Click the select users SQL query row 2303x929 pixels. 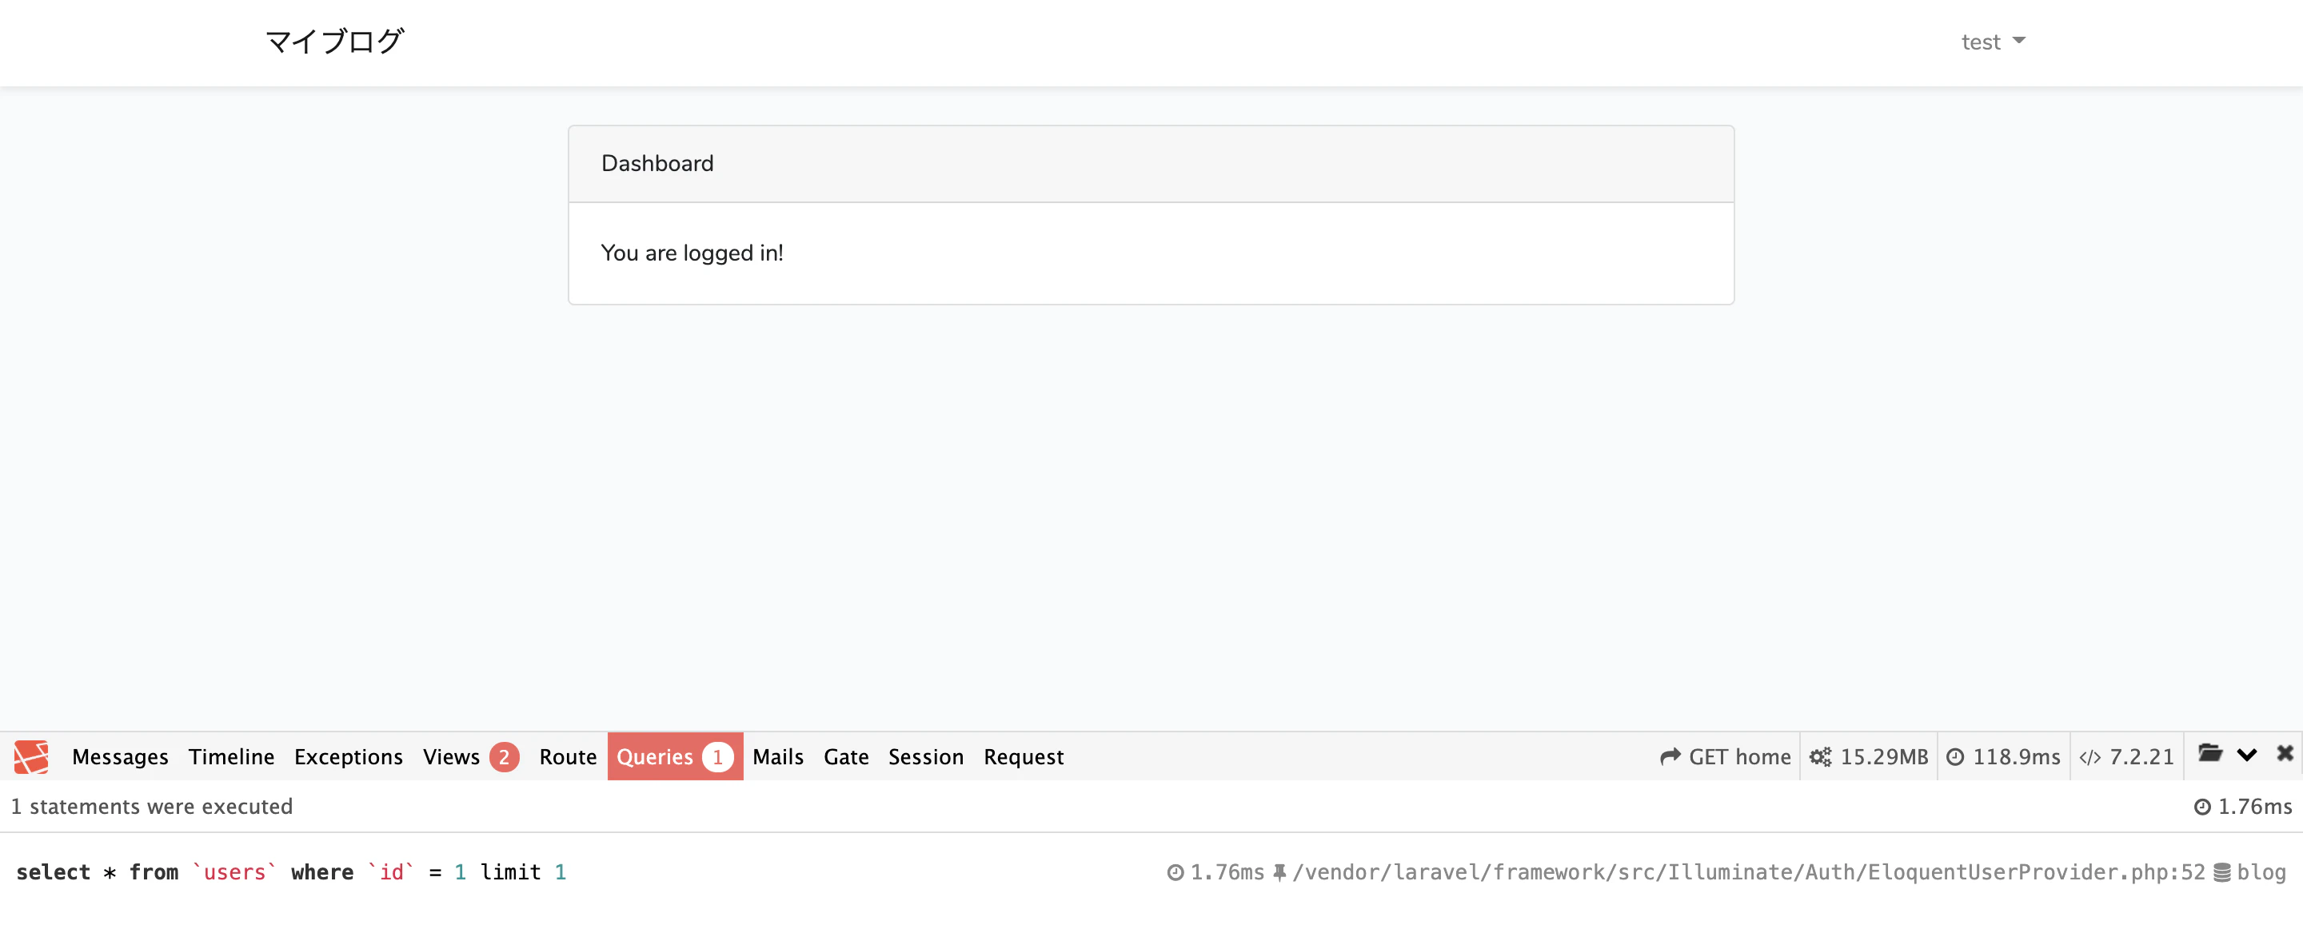coord(1151,871)
